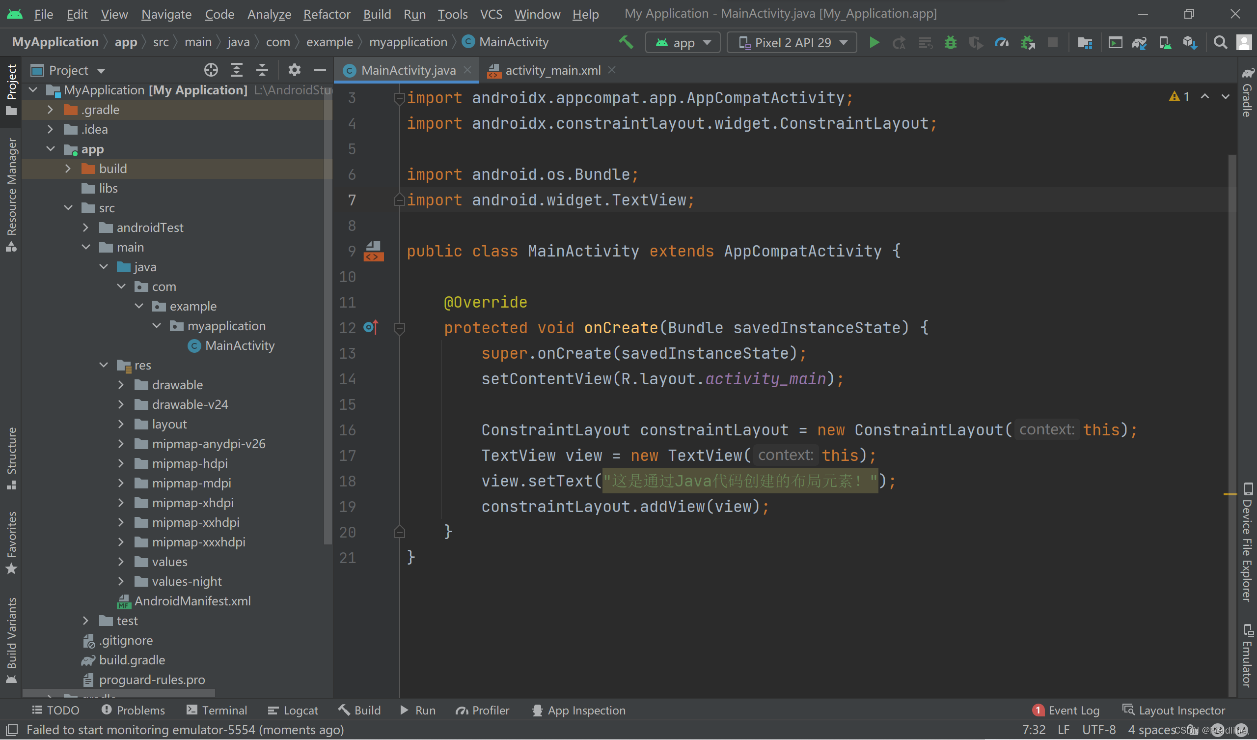Attach debugger to Android process

(x=1028, y=42)
